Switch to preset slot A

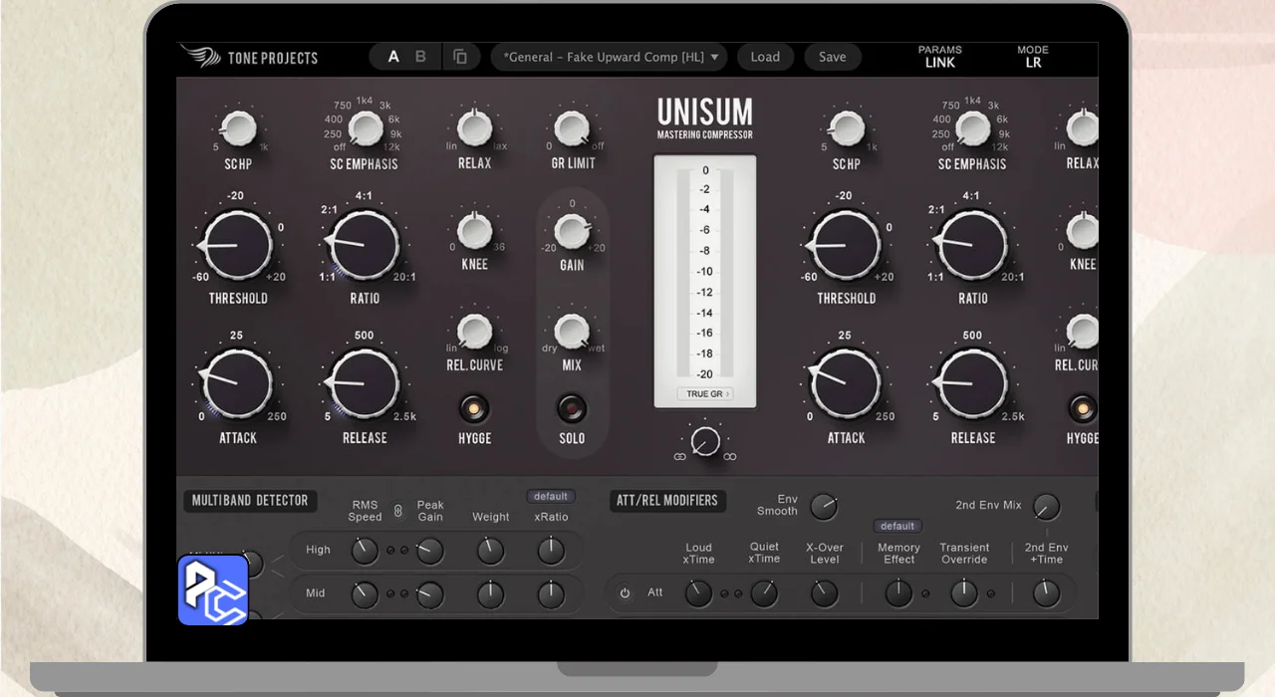click(x=393, y=57)
